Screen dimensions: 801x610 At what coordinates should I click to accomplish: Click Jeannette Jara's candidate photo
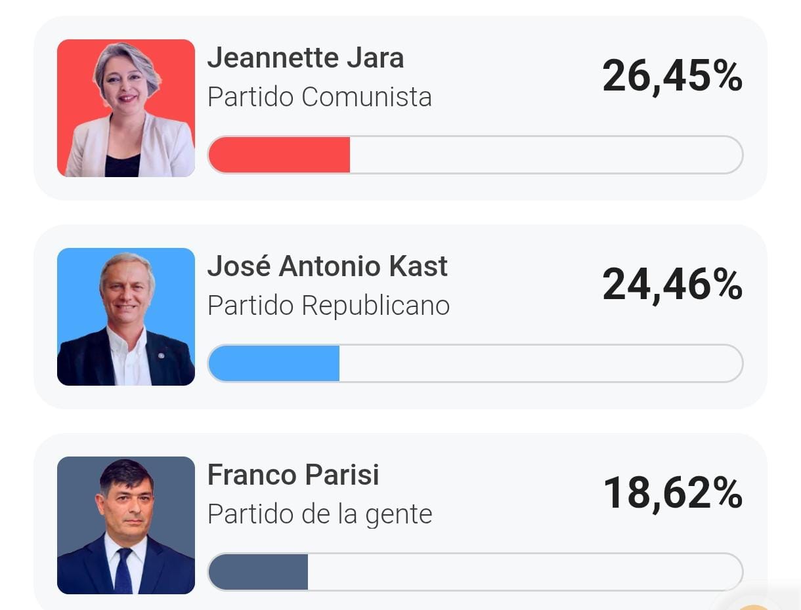tap(126, 108)
